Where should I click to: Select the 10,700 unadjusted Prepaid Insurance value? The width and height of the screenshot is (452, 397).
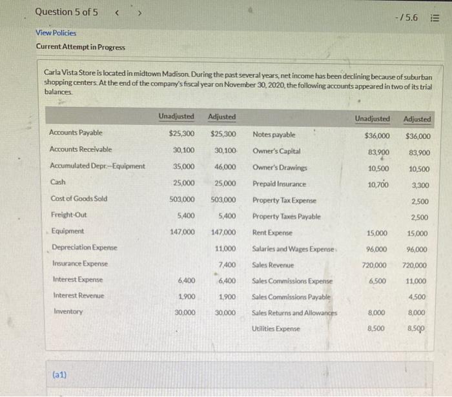tap(378, 185)
